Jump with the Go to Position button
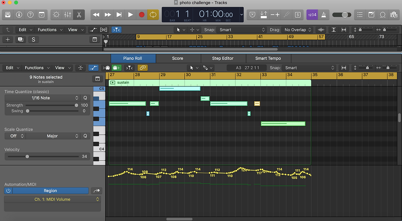Image resolution: width=402 pixels, height=221 pixels. pos(119,14)
